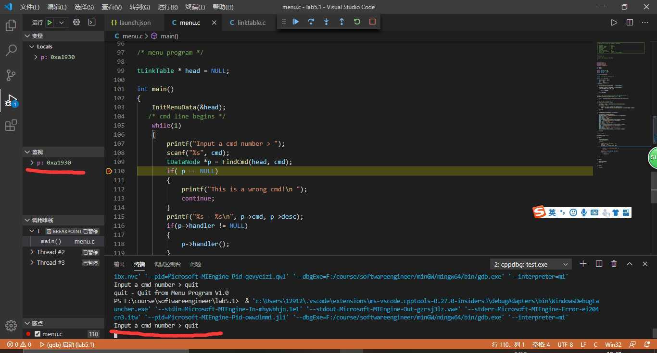Open the 运行(R) menu
Screen dimensions: 657x353
click(x=167, y=7)
